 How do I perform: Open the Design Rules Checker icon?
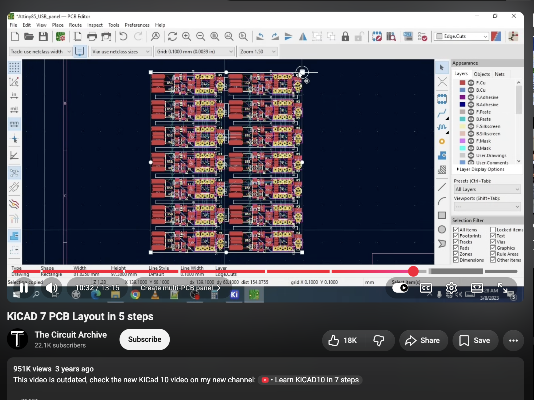[x=423, y=36]
